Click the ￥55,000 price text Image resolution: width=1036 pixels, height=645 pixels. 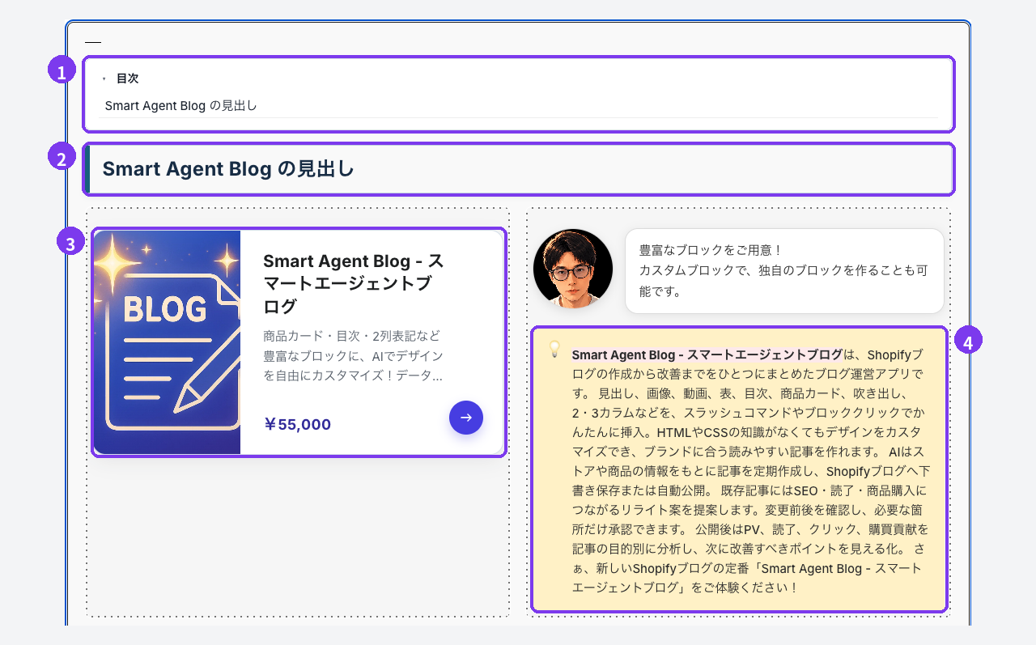tap(298, 425)
